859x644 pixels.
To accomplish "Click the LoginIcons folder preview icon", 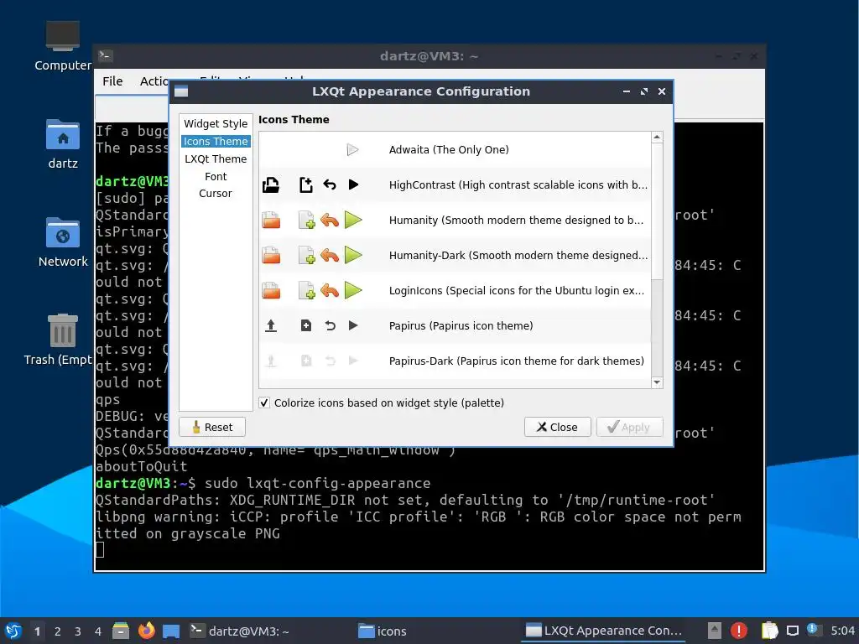I will [271, 290].
